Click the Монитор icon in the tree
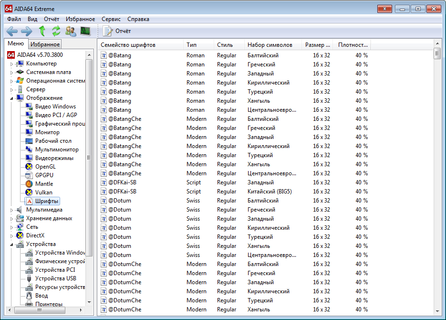 click(x=29, y=132)
